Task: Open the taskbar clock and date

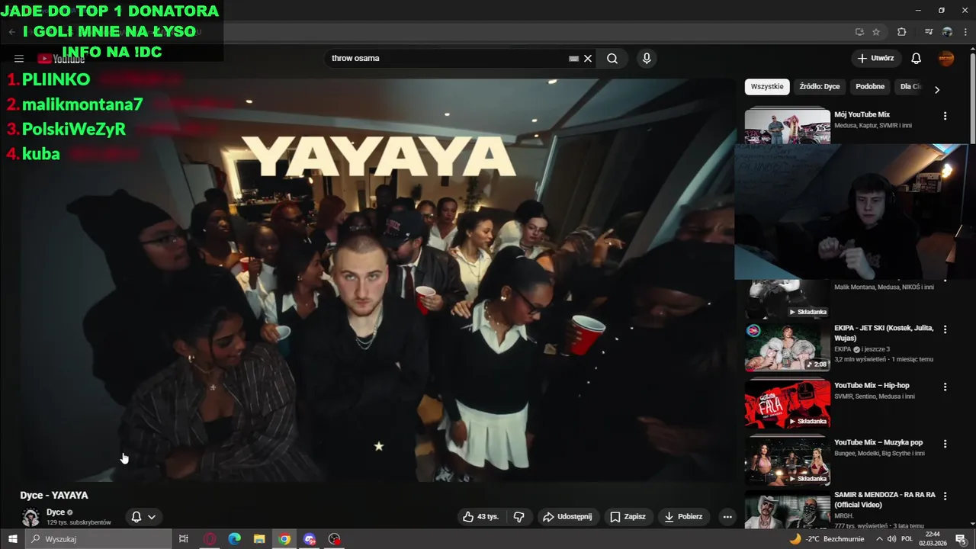Action: (x=933, y=539)
